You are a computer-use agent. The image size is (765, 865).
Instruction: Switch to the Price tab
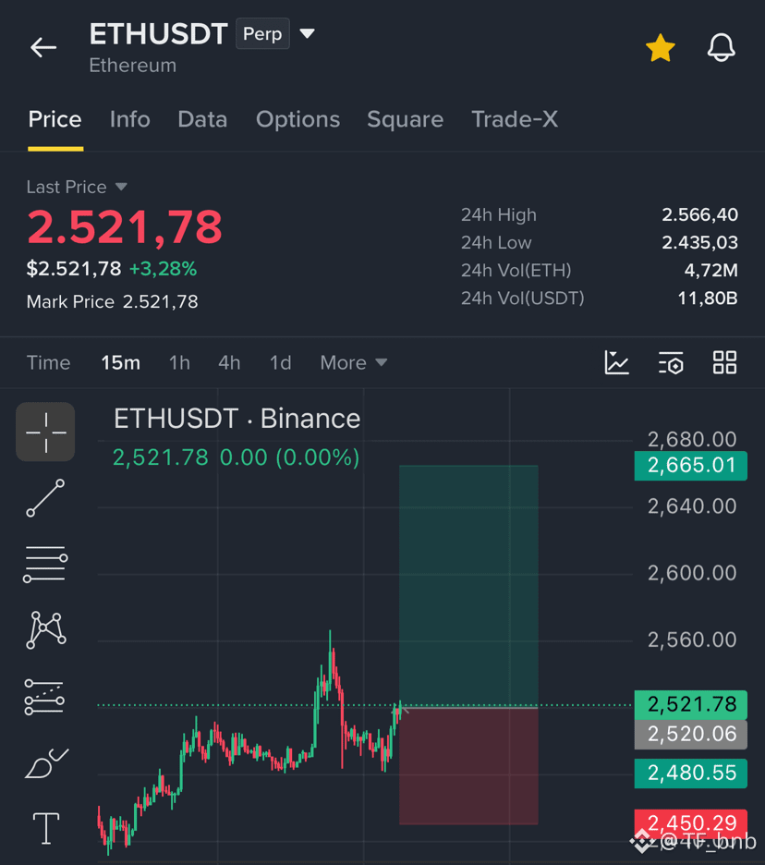55,119
